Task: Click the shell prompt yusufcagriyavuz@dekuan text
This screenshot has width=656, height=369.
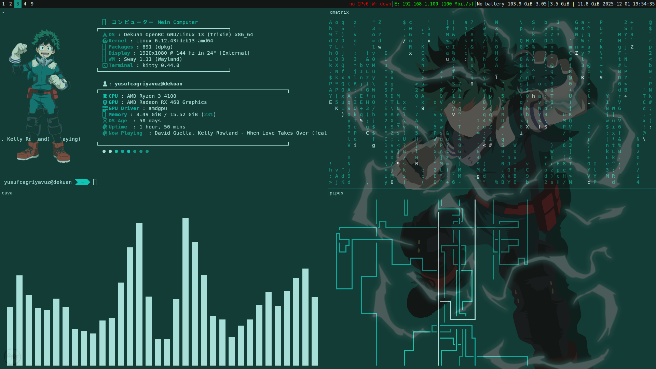Action: [38, 182]
